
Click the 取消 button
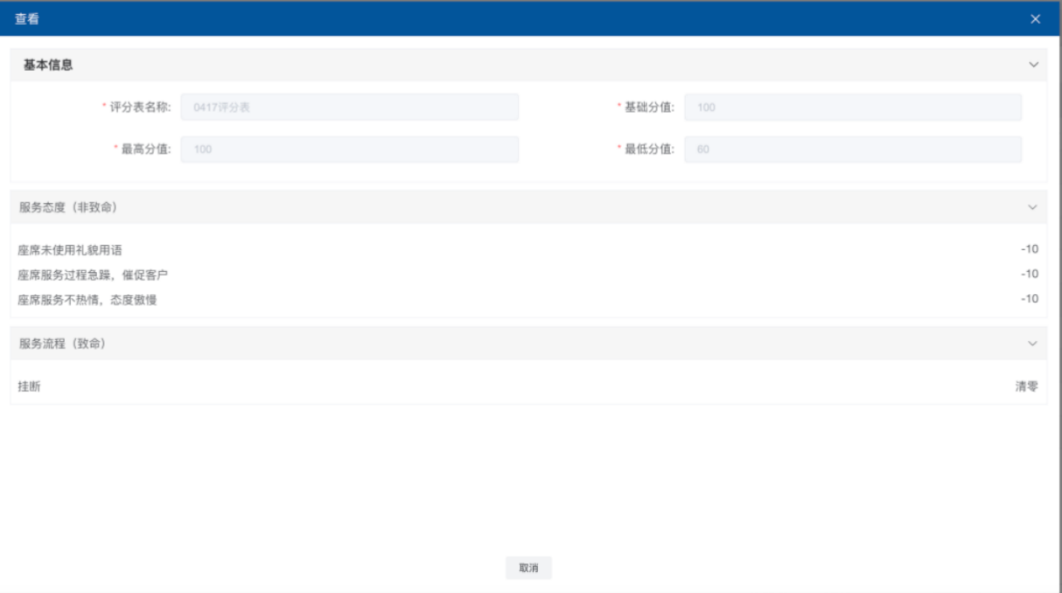tap(528, 568)
